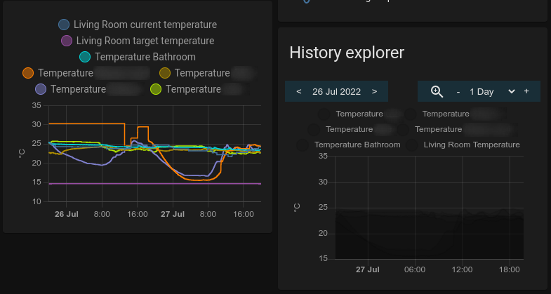Toggle the orange Temperature series legend entry
Image resolution: width=551 pixels, height=294 pixels.
click(86, 73)
